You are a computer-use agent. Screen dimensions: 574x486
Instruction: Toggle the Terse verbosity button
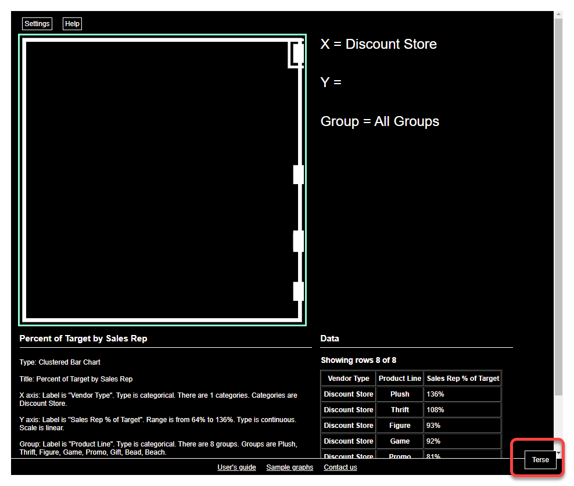(540, 460)
